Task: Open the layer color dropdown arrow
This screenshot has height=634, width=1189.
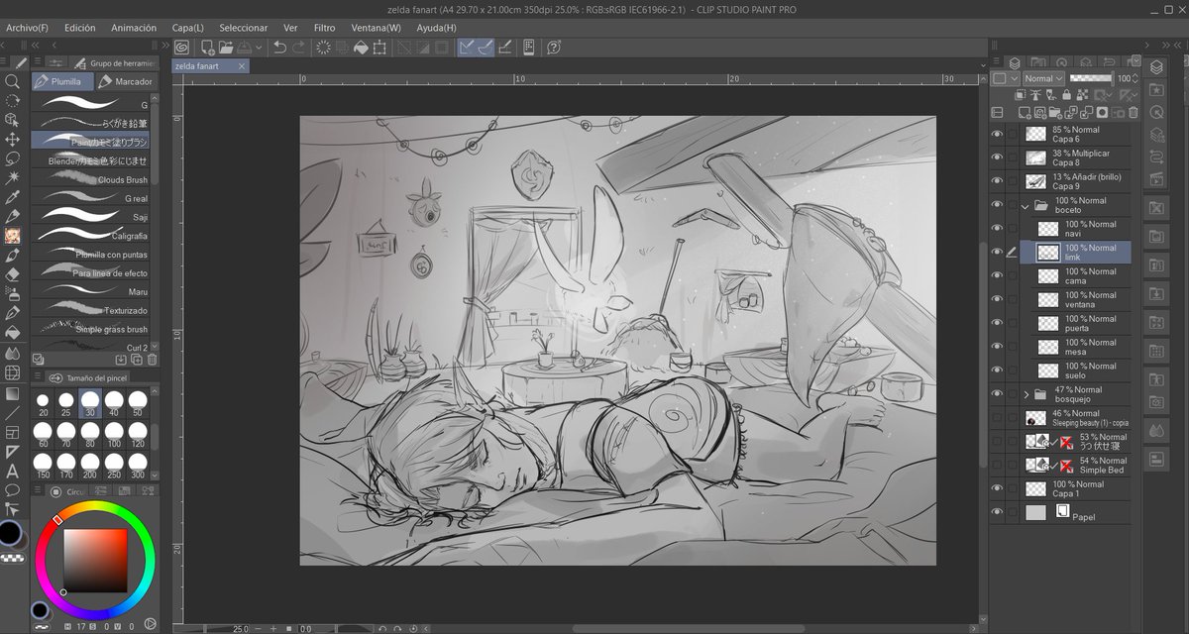Action: [x=1015, y=78]
